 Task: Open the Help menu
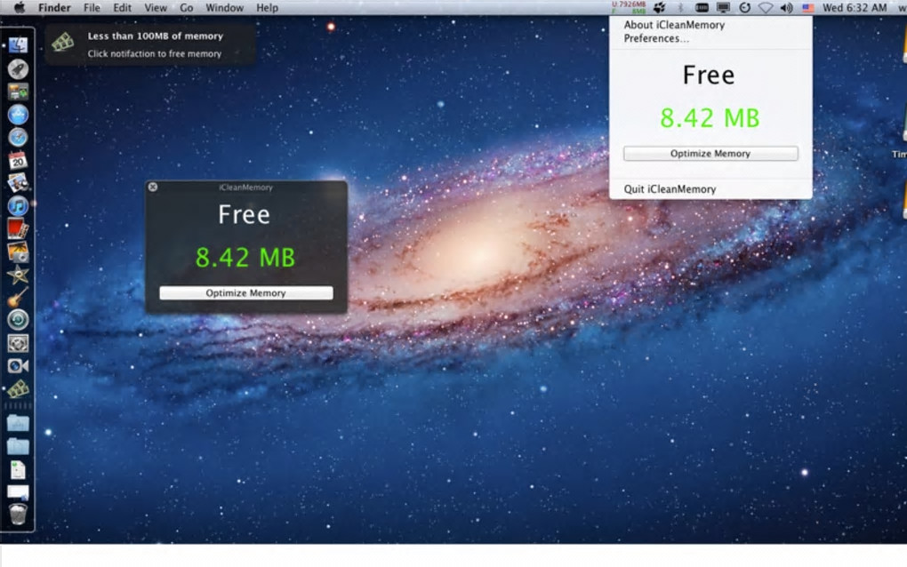(x=268, y=7)
